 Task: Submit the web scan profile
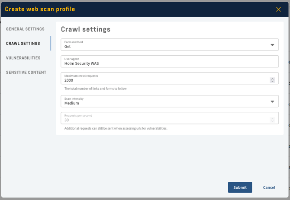point(240,187)
